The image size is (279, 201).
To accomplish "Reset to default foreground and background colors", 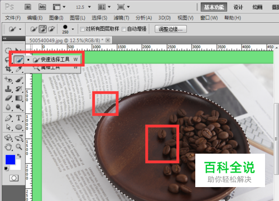I will coord(6,169).
